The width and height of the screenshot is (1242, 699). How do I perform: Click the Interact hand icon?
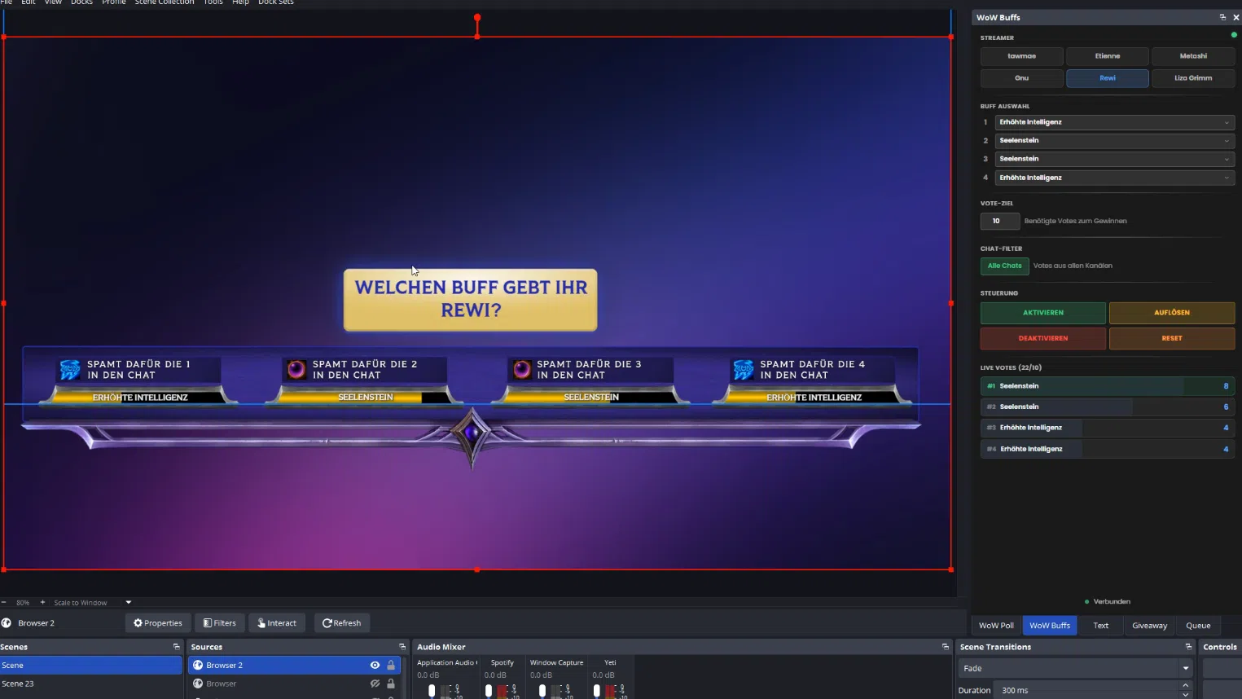[277, 623]
